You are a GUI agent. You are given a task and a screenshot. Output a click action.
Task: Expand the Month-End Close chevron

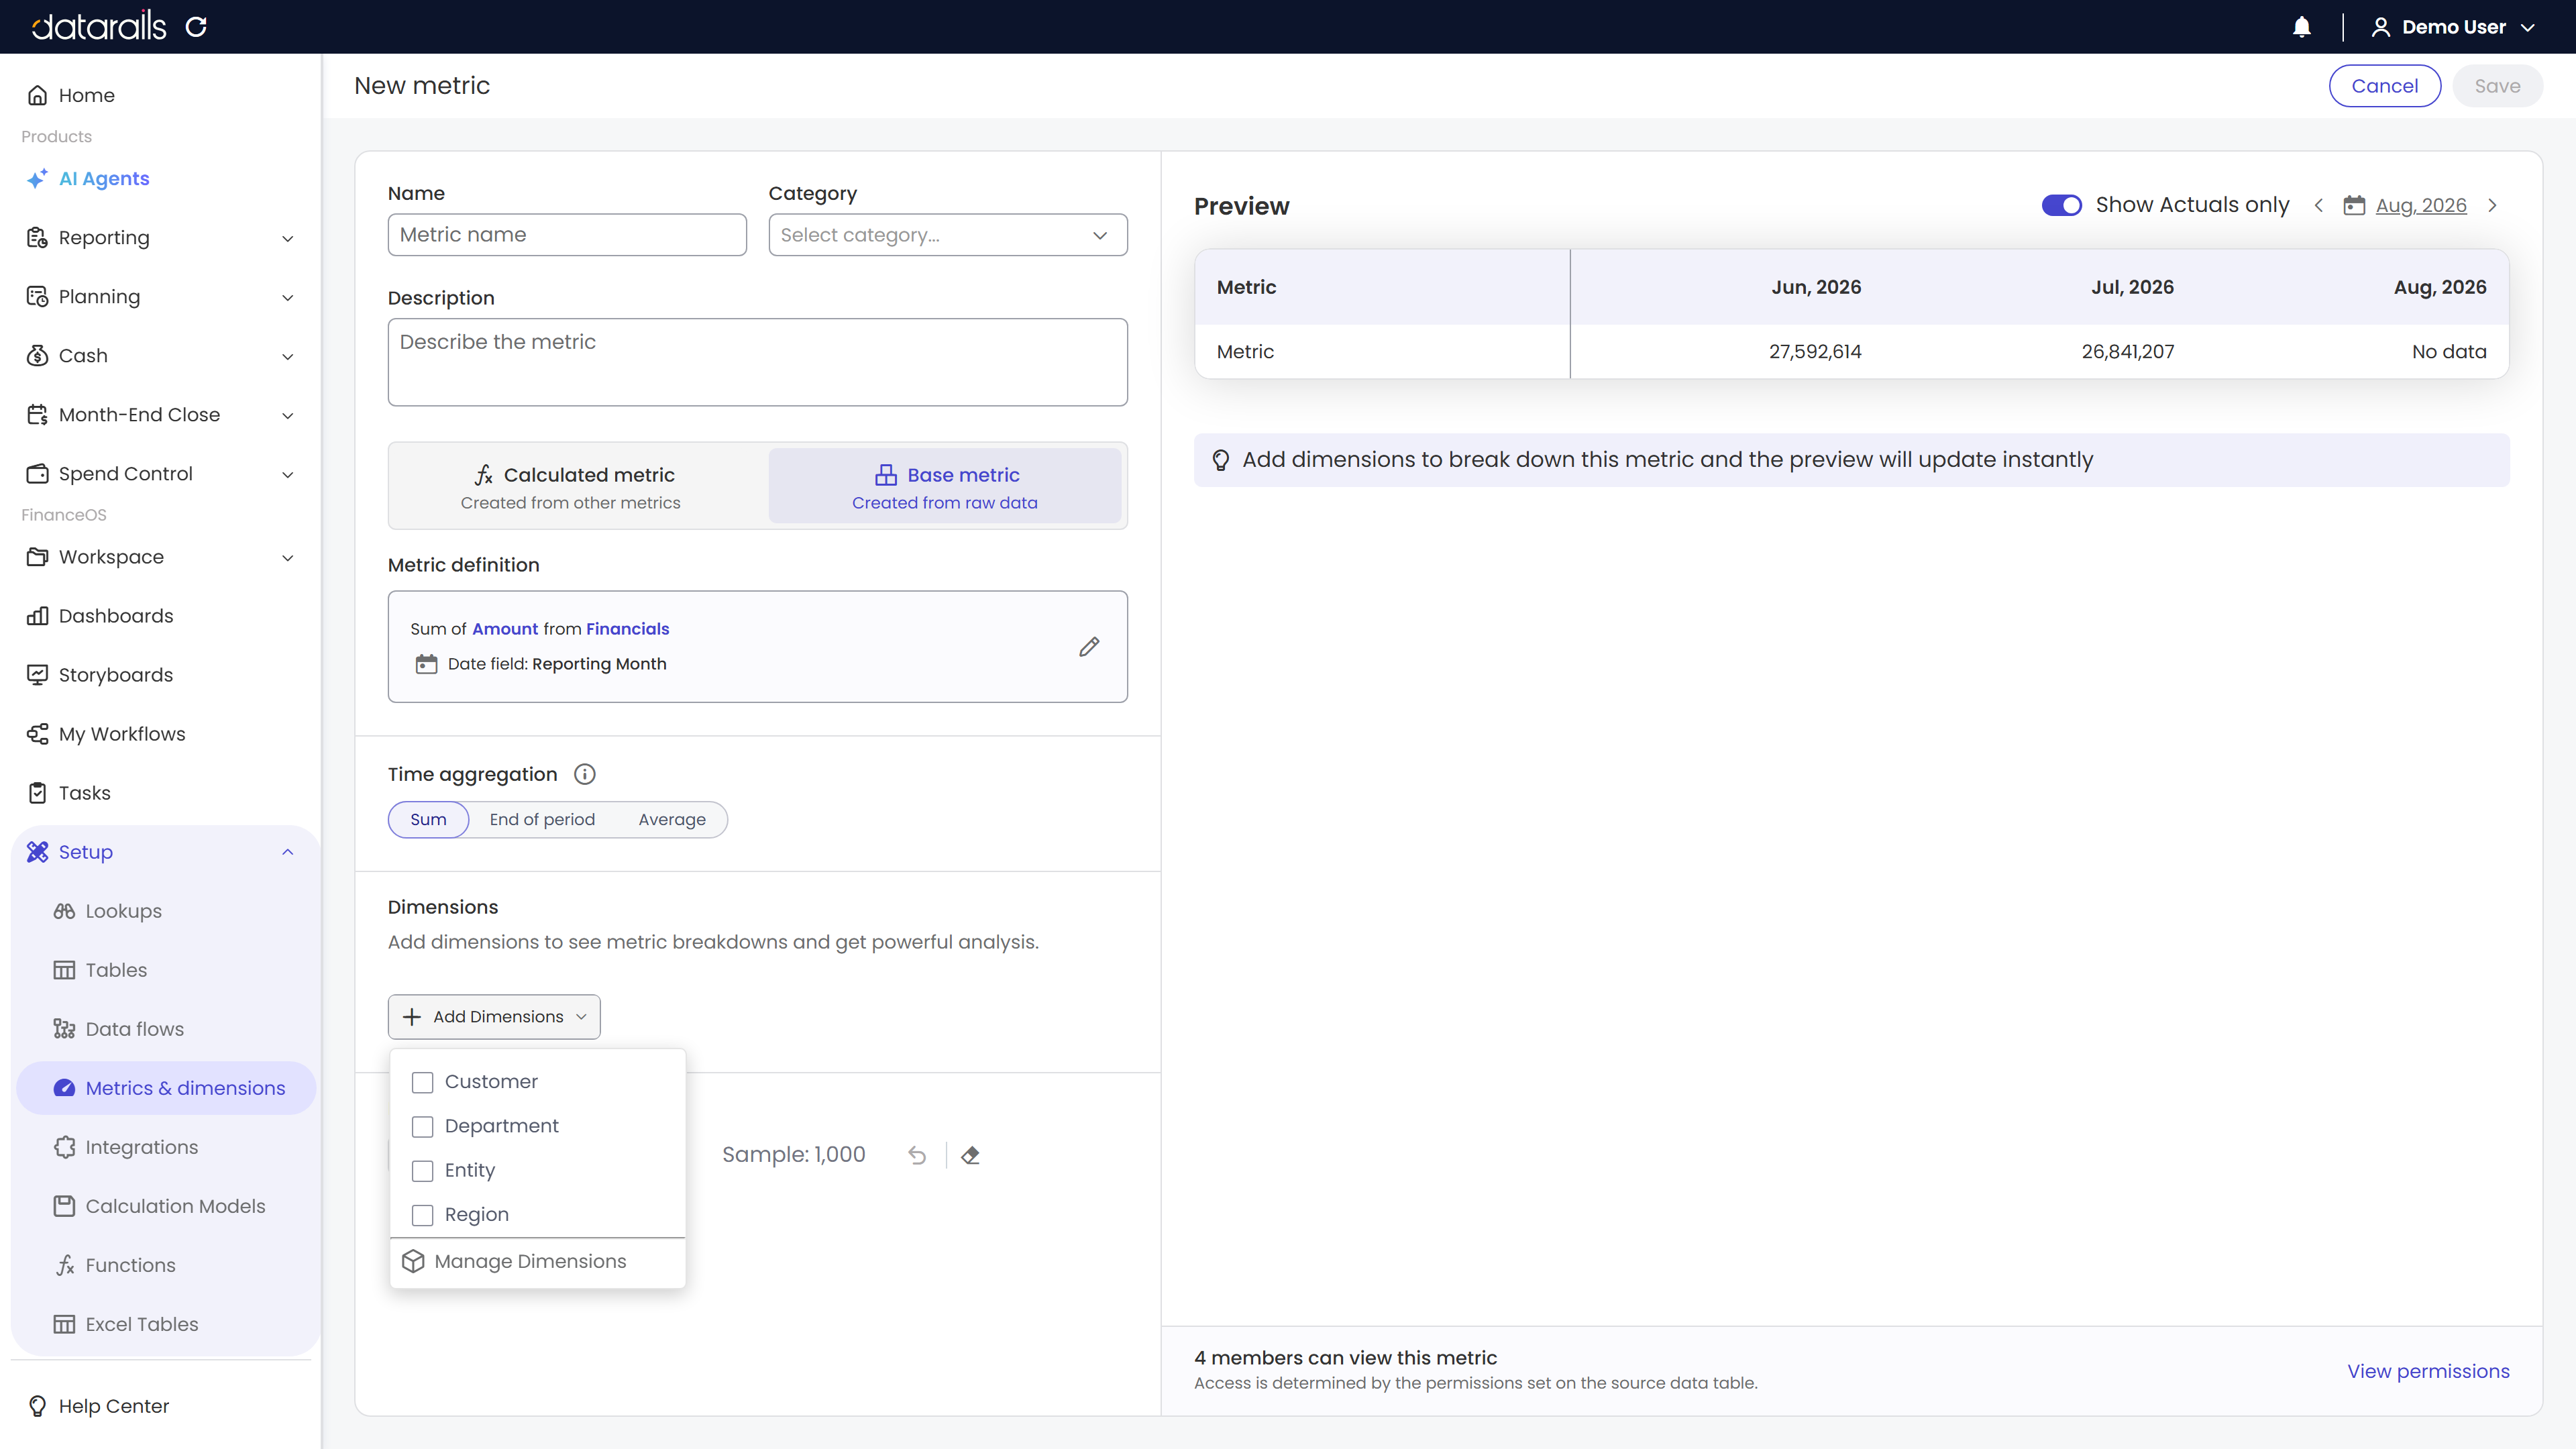click(x=288, y=415)
